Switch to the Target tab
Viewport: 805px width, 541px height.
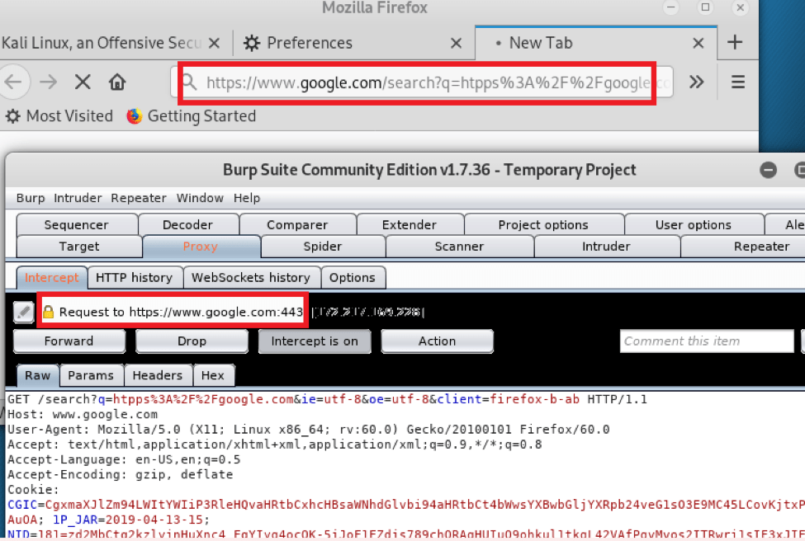coord(79,247)
